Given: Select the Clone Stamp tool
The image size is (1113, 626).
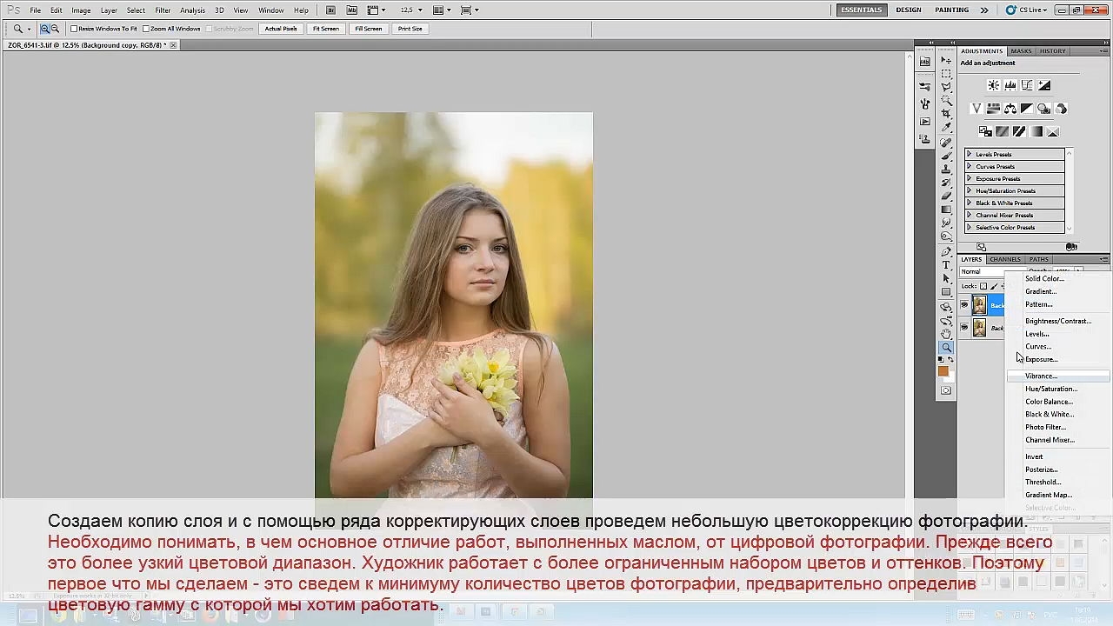Looking at the screenshot, I should pyautogui.click(x=946, y=170).
